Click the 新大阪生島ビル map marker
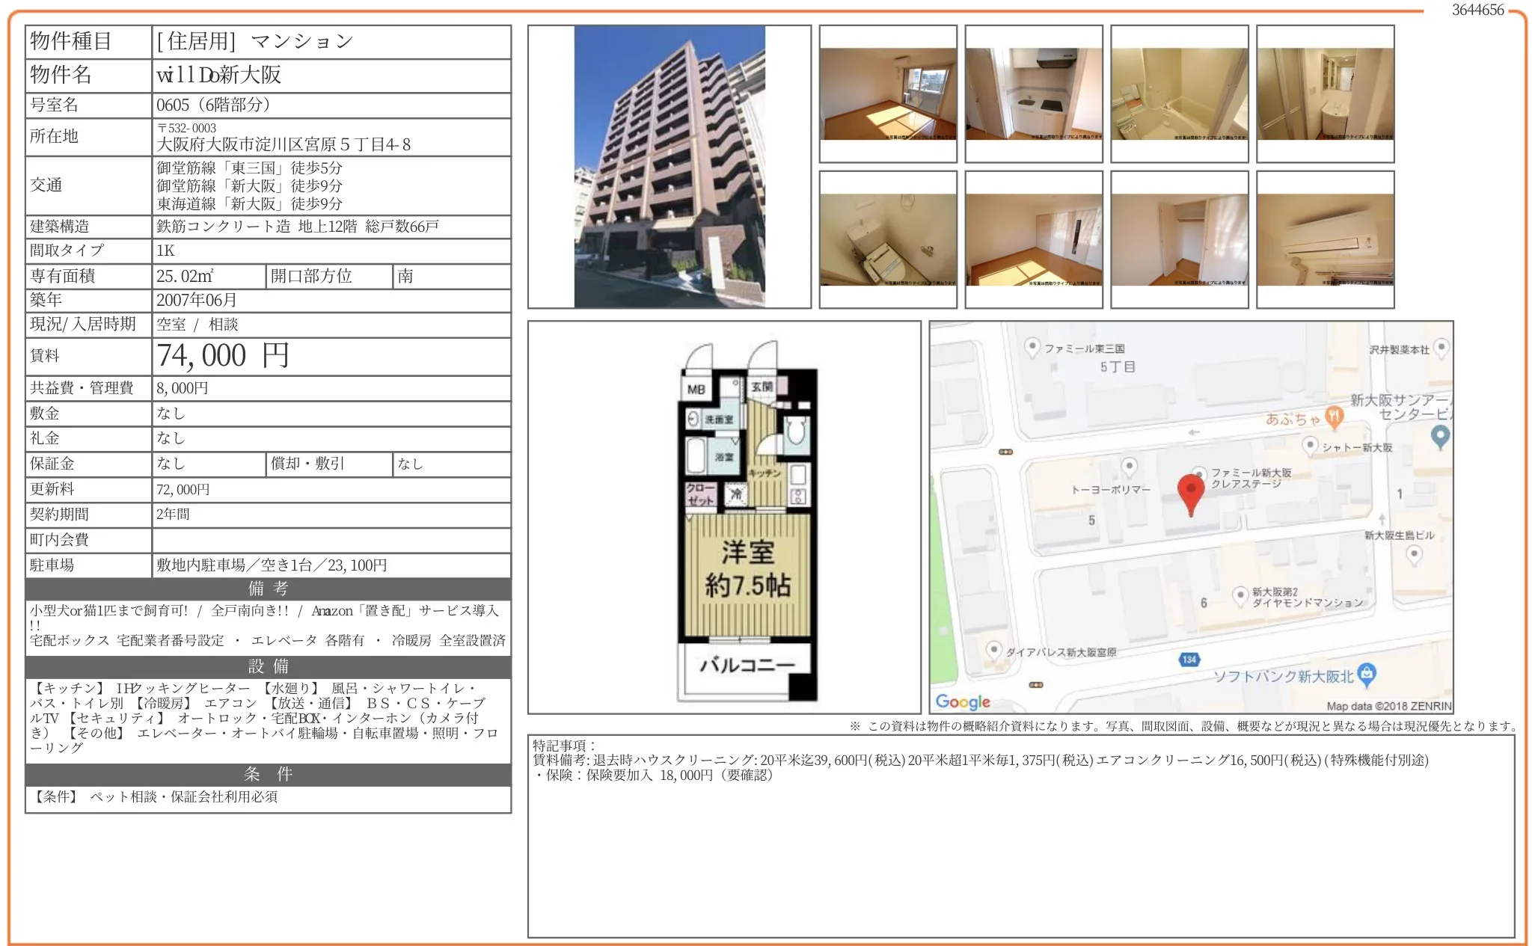Image resolution: width=1538 pixels, height=946 pixels. (1413, 554)
